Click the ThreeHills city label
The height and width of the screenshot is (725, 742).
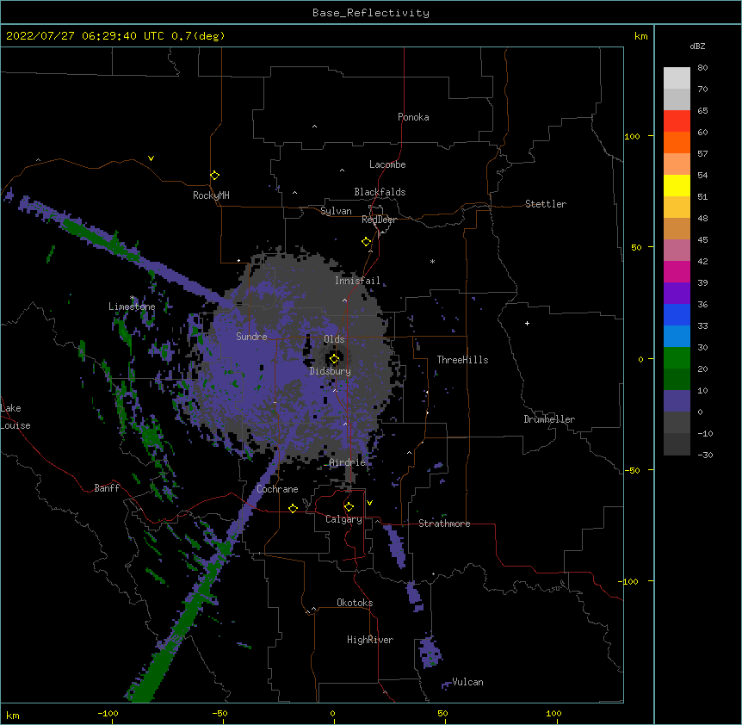click(462, 360)
